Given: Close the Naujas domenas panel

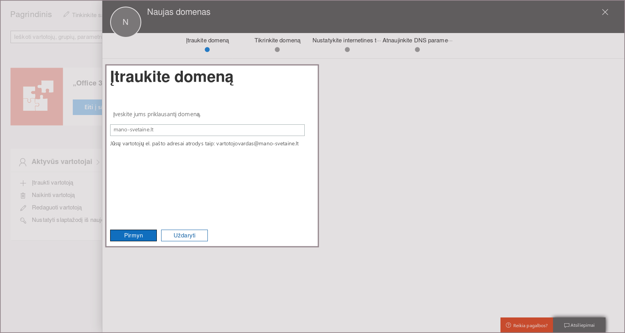Looking at the screenshot, I should [605, 12].
